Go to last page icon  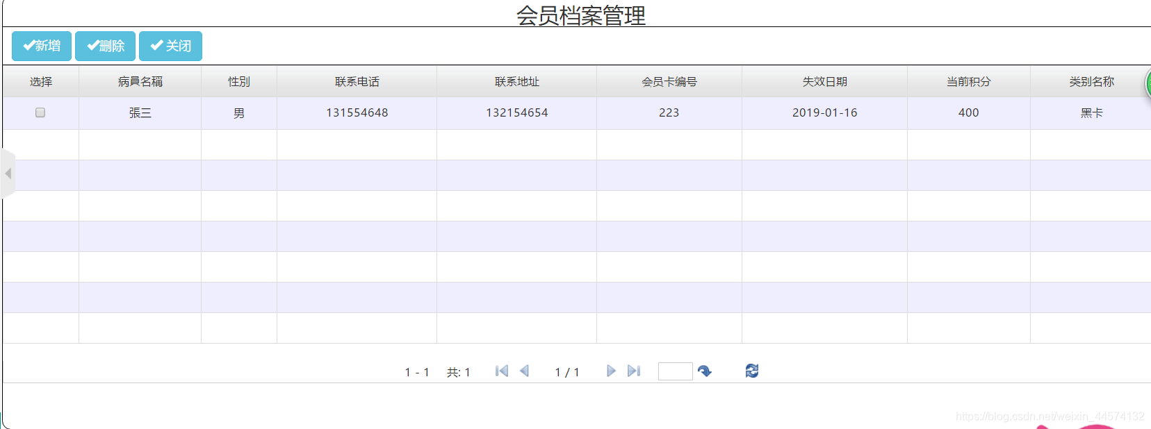tap(634, 371)
